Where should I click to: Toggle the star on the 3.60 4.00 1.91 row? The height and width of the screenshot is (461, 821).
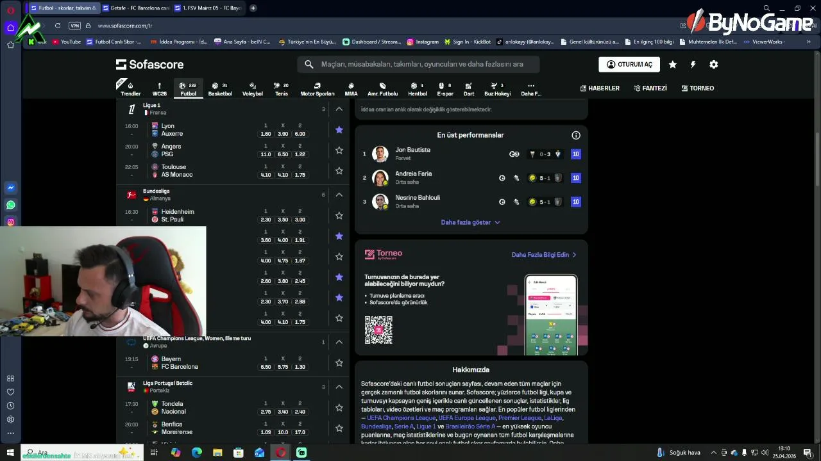coord(339,236)
